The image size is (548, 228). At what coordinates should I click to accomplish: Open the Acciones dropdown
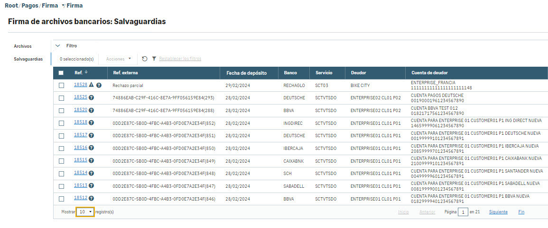tap(118, 59)
